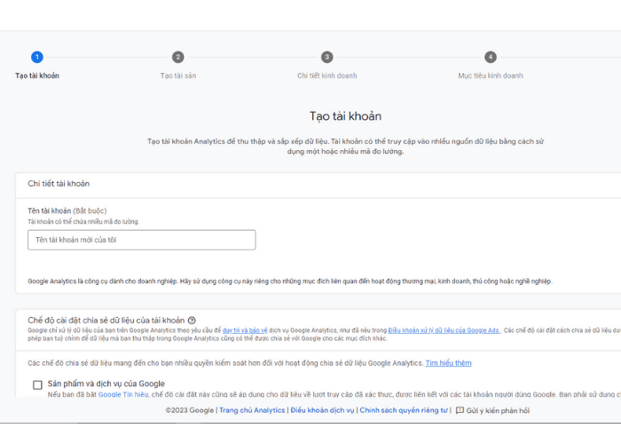The image size is (621, 444).
Task: Click 'Tài khoản có thể chứa nhiều mã đo lường' hint
Action: coord(83,222)
